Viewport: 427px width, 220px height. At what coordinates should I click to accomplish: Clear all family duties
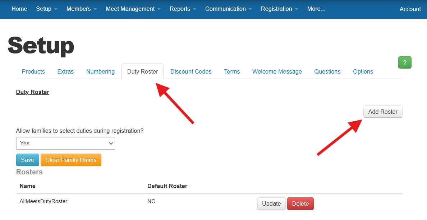71,160
